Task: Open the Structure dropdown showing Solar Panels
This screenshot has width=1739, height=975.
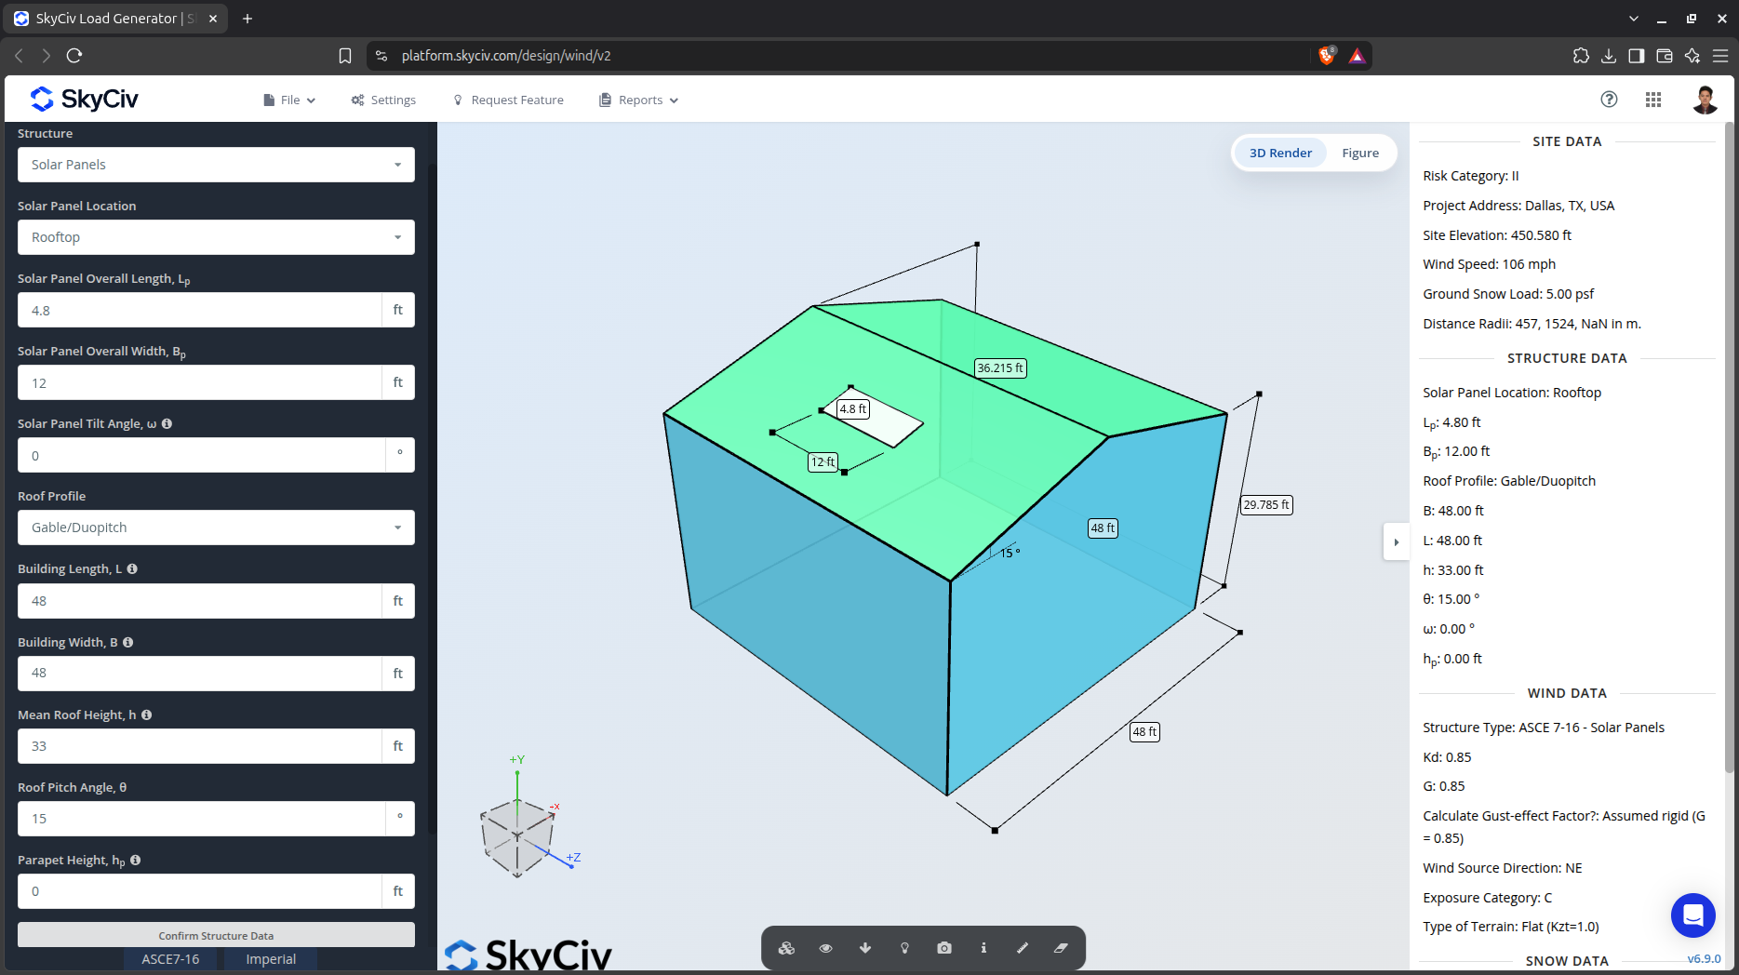Action: (216, 165)
